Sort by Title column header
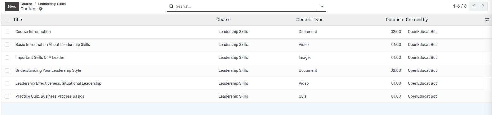The image size is (492, 115). 17,20
